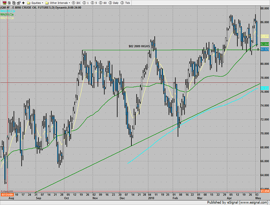Switch to the Daily interval

pos(114,3)
